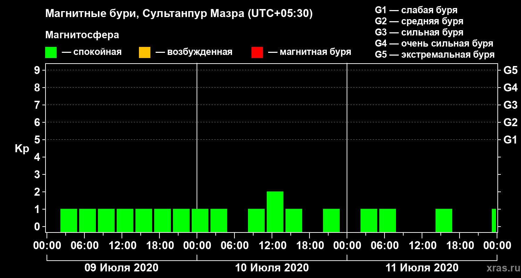This screenshot has height=278, width=521.
Task: Click 'G4 — очень сильная буря' description
Action: 434,43
